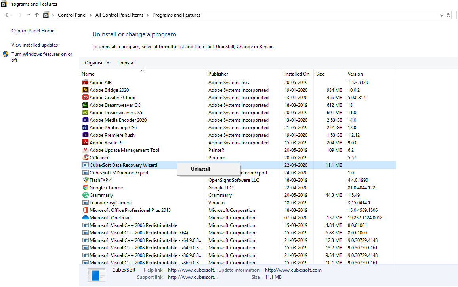Go back with the back arrow
458x287 pixels.
8,15
